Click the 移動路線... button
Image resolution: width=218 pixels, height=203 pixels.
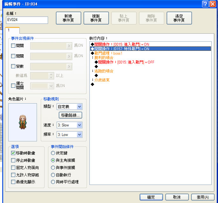pyautogui.click(x=70, y=115)
